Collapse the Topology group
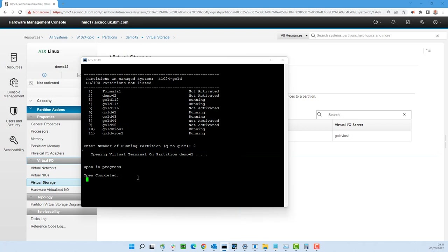The image size is (448, 252). tap(31, 197)
